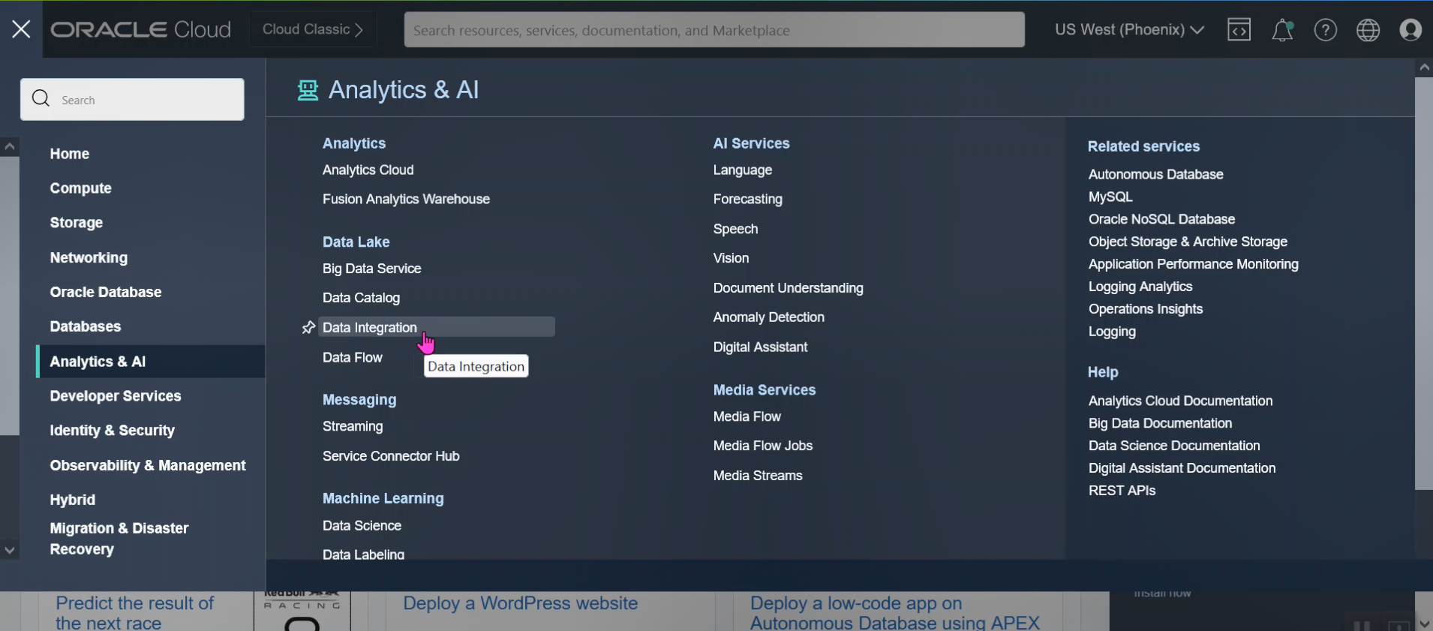The width and height of the screenshot is (1433, 631).
Task: Select Databases in the navigation menu
Action: pos(86,327)
